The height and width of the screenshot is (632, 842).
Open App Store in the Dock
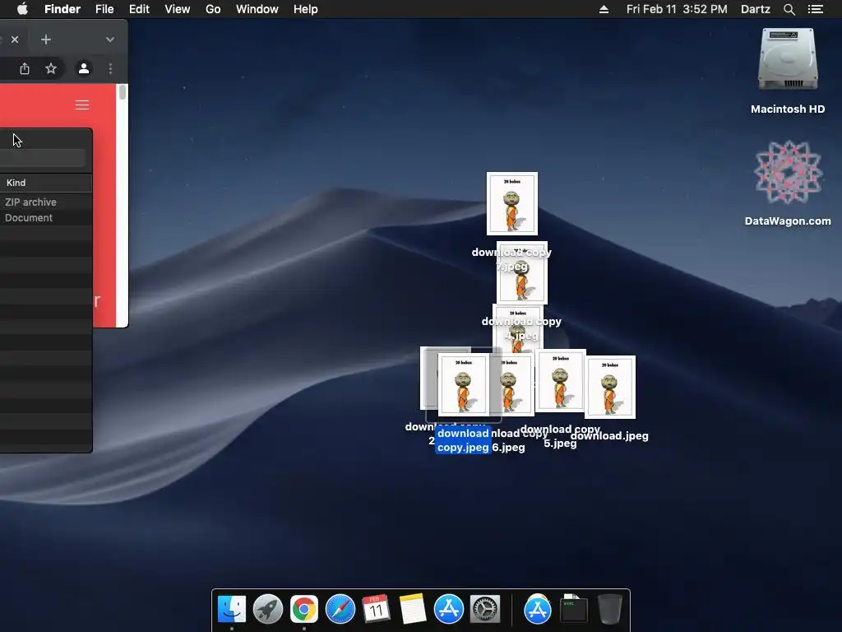pyautogui.click(x=449, y=610)
